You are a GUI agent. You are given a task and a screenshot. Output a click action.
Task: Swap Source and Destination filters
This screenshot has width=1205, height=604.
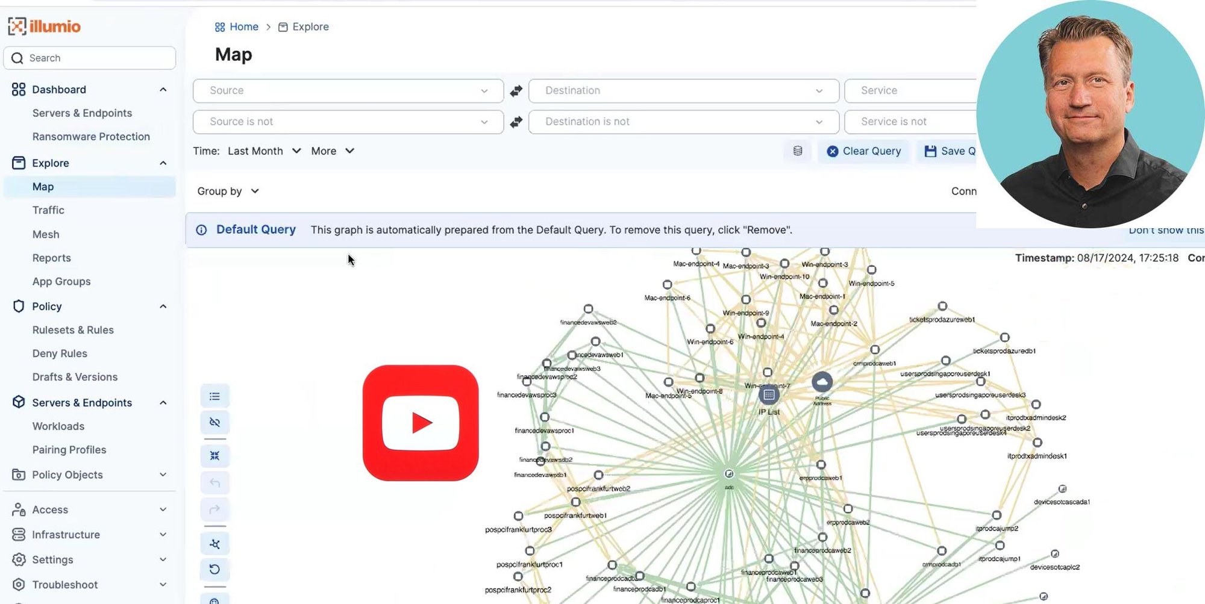pyautogui.click(x=516, y=91)
